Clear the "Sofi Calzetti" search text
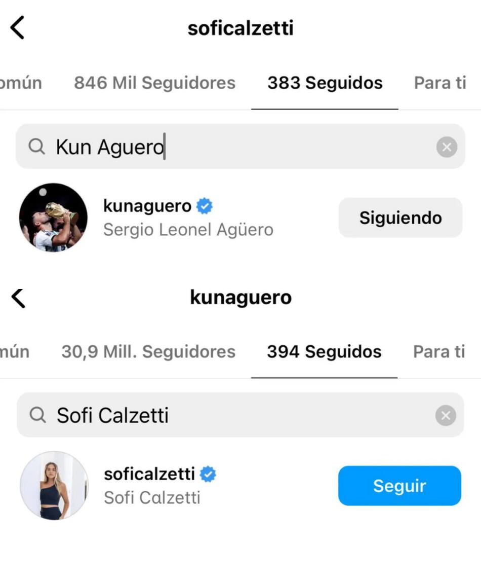The height and width of the screenshot is (578, 481). 446,416
